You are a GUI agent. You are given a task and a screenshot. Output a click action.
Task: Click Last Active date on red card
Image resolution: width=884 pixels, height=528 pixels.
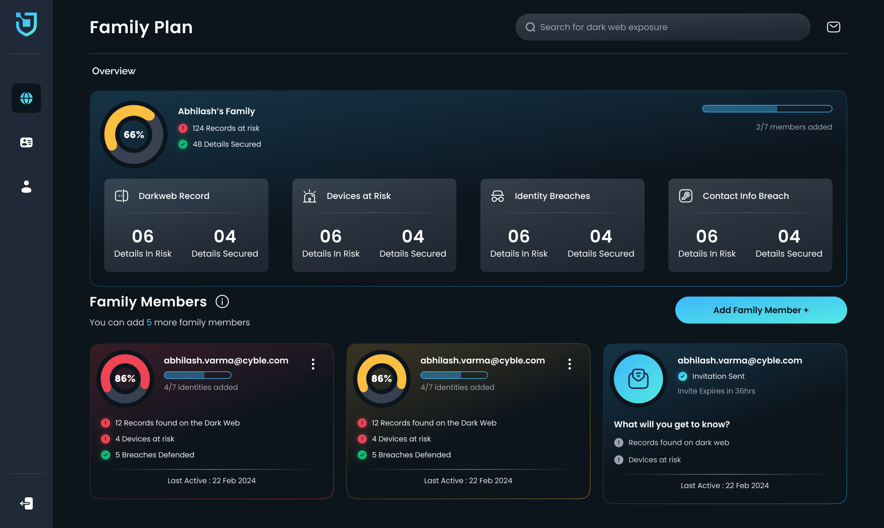pos(212,481)
